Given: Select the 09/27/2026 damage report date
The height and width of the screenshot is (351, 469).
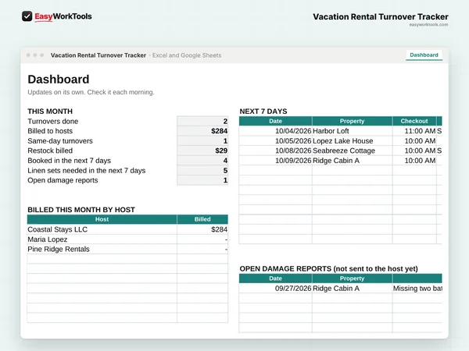Looking at the screenshot, I should [275, 289].
